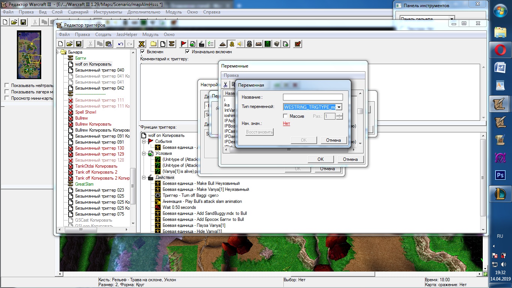Image resolution: width=512 pixels, height=288 pixels.
Task: Open Import Manager page-arrow icon
Action: pos(286,44)
